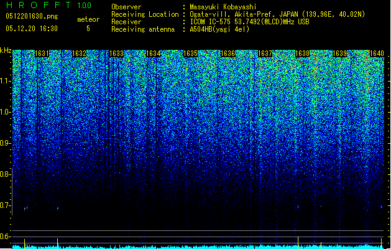Click the 'meteor' count label
Image resolution: width=391 pixels, height=249 pixels.
[x=88, y=19]
